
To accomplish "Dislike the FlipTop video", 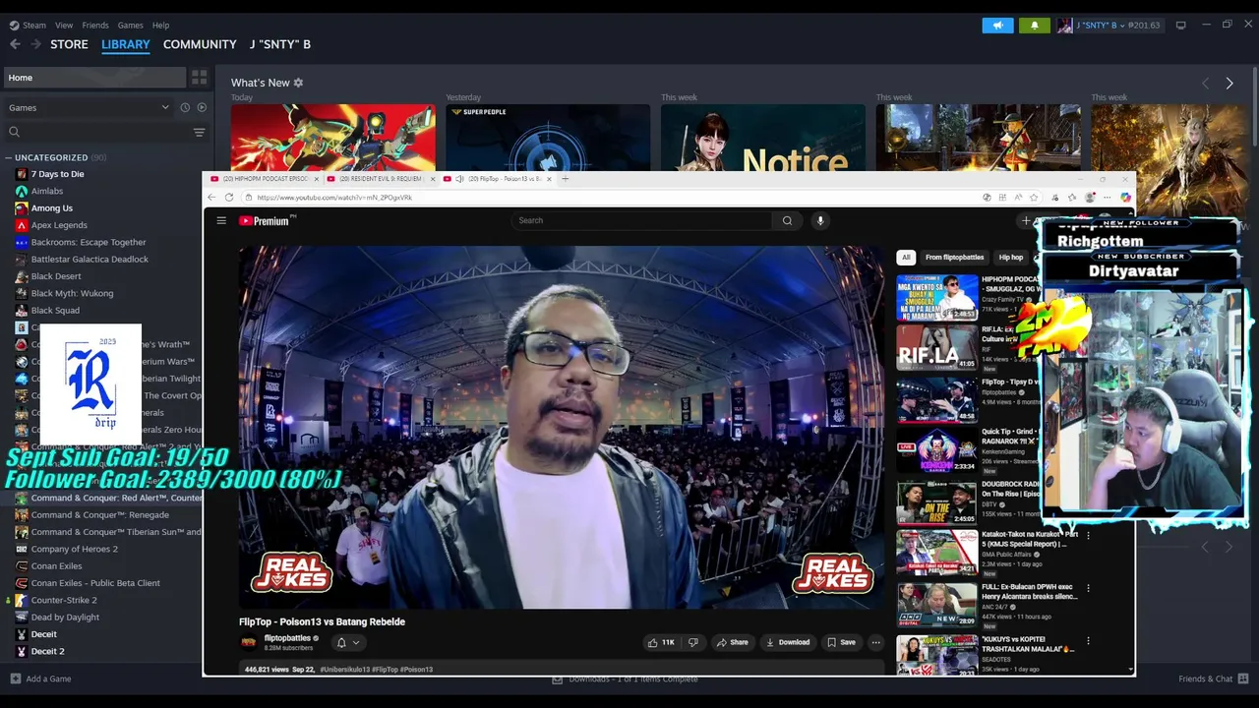I will pyautogui.click(x=693, y=642).
